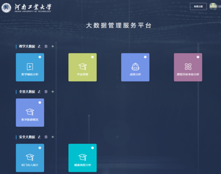Delete the 教学大数据 section
This screenshot has height=174, width=221.
tap(46, 46)
